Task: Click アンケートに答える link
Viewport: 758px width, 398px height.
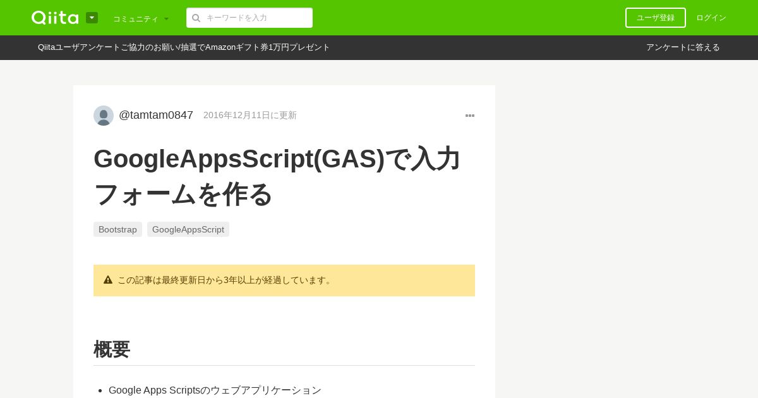Action: (x=683, y=47)
